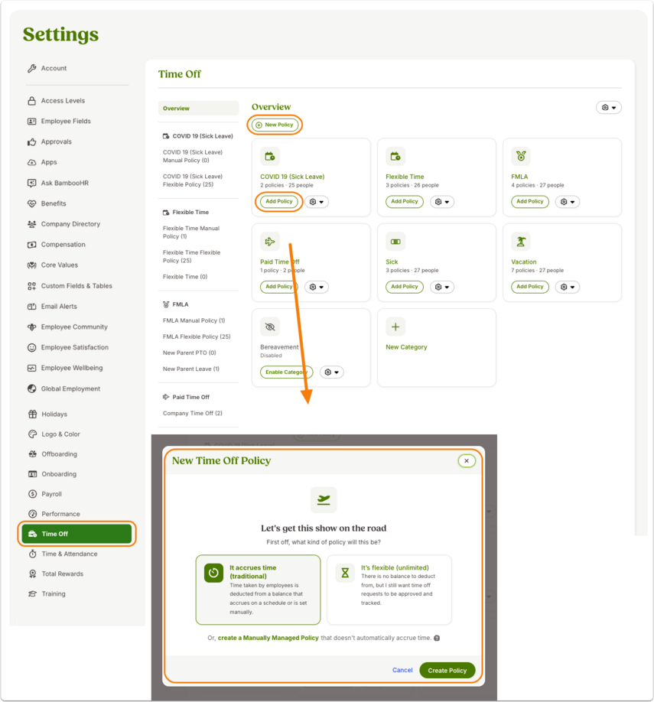This screenshot has height=702, width=654.
Task: Click the Custom Fields & Tables icon
Action: [x=32, y=286]
